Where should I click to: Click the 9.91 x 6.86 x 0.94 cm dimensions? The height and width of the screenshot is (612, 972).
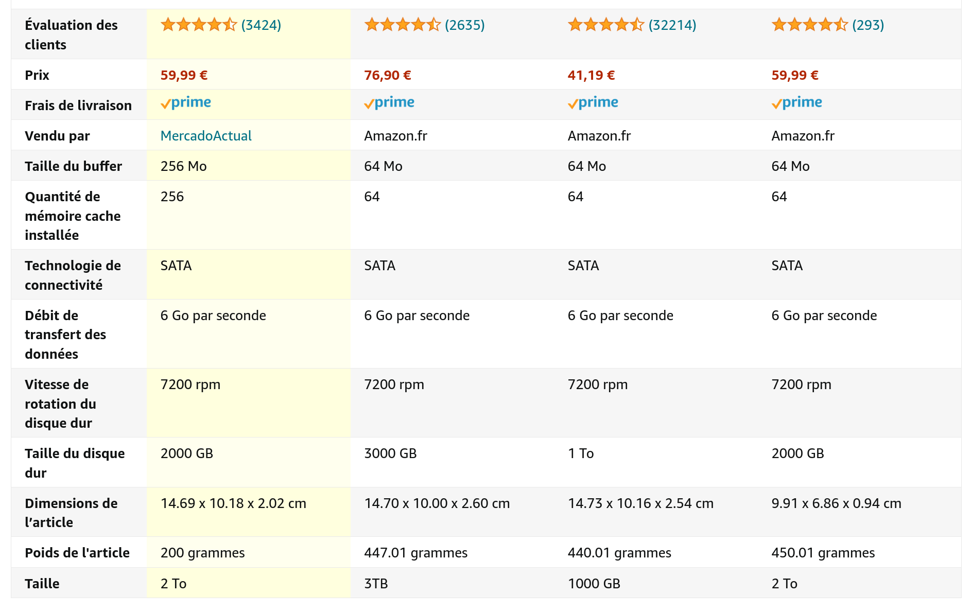click(x=836, y=503)
